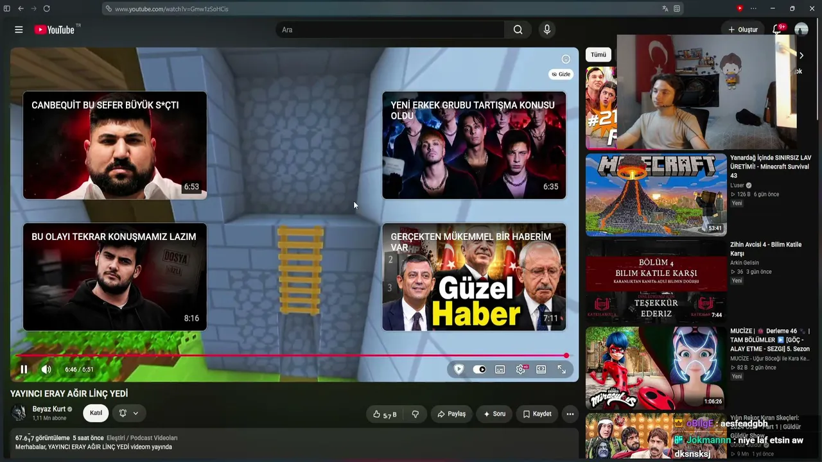The image size is (822, 462).
Task: Mute the video volume
Action: pyautogui.click(x=46, y=369)
